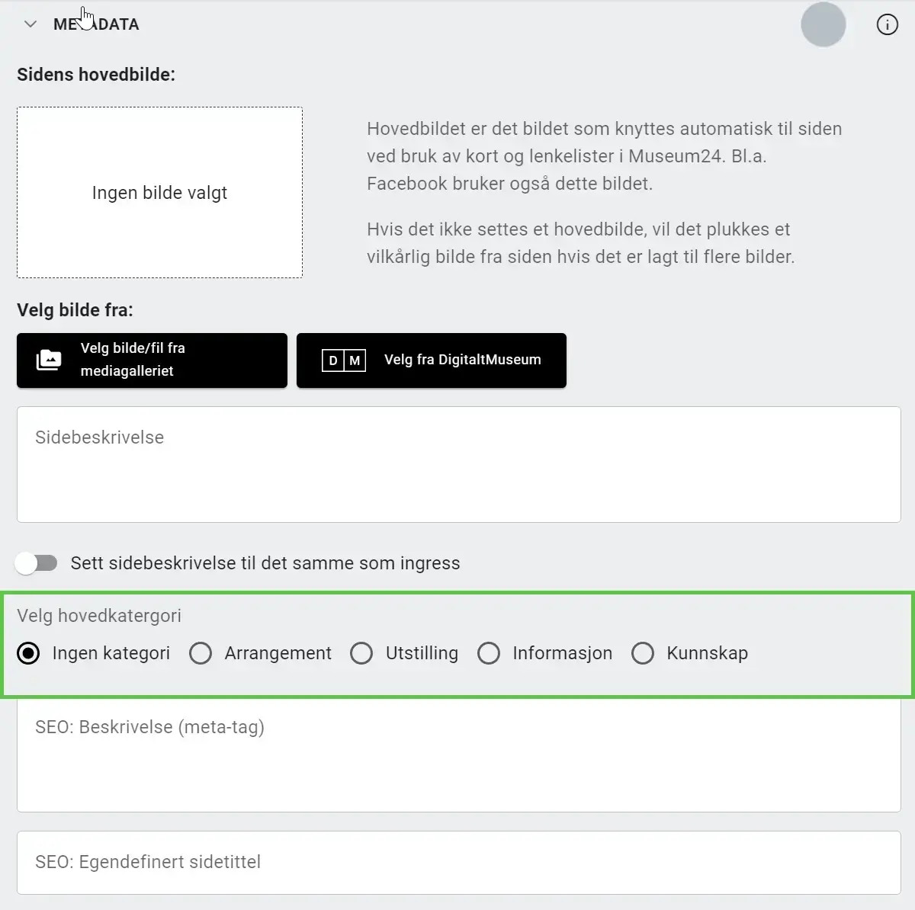Focus the SEO Beskrivelse meta-tag field
This screenshot has height=910, width=915.
pyautogui.click(x=458, y=755)
